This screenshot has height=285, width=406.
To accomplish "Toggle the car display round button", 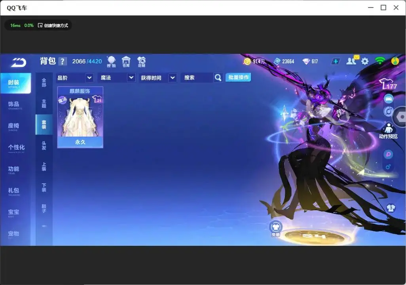I will [x=389, y=99].
